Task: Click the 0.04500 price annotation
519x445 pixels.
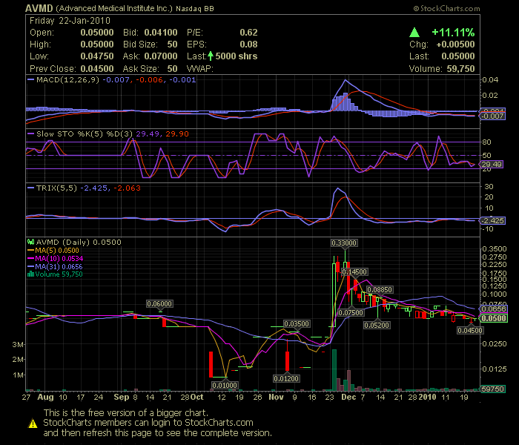Action: pos(470,331)
